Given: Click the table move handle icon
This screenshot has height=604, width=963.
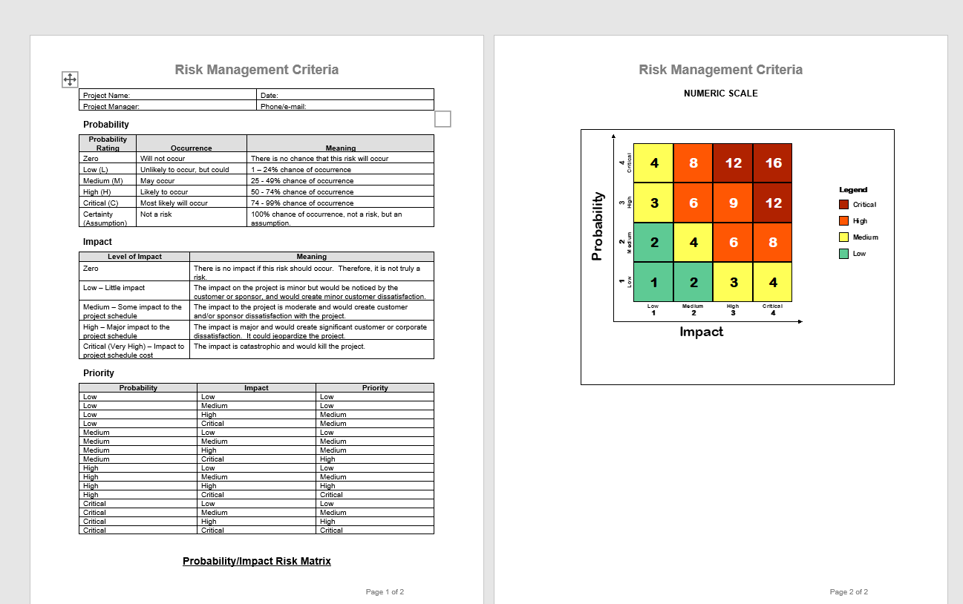Looking at the screenshot, I should 70,79.
